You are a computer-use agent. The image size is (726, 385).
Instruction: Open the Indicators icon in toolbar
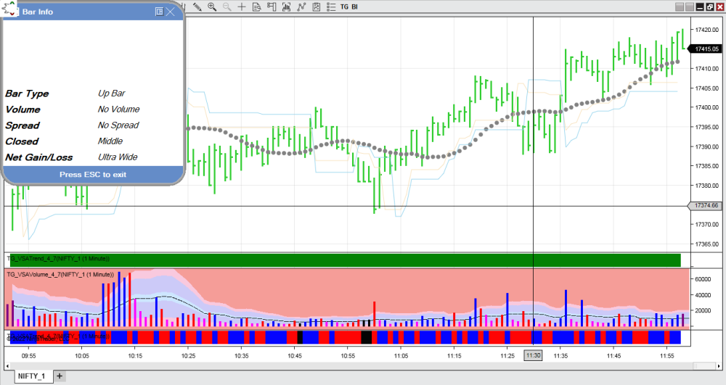(x=301, y=7)
